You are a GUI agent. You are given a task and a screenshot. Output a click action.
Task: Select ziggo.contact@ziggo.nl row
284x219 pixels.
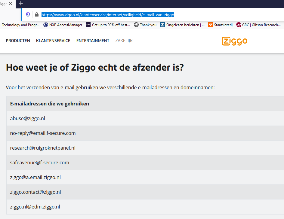(x=145, y=192)
